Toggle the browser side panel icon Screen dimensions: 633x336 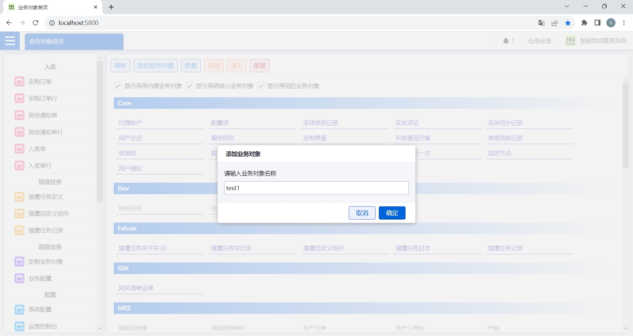pos(597,23)
